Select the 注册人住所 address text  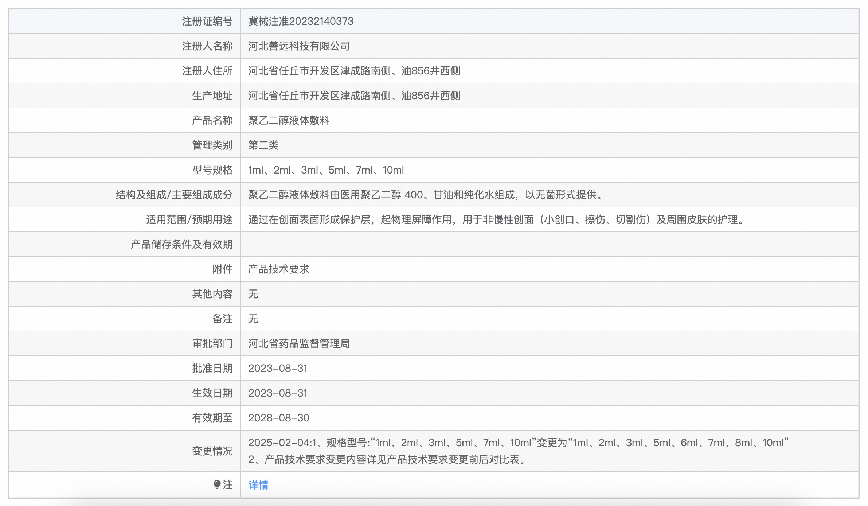coord(353,71)
